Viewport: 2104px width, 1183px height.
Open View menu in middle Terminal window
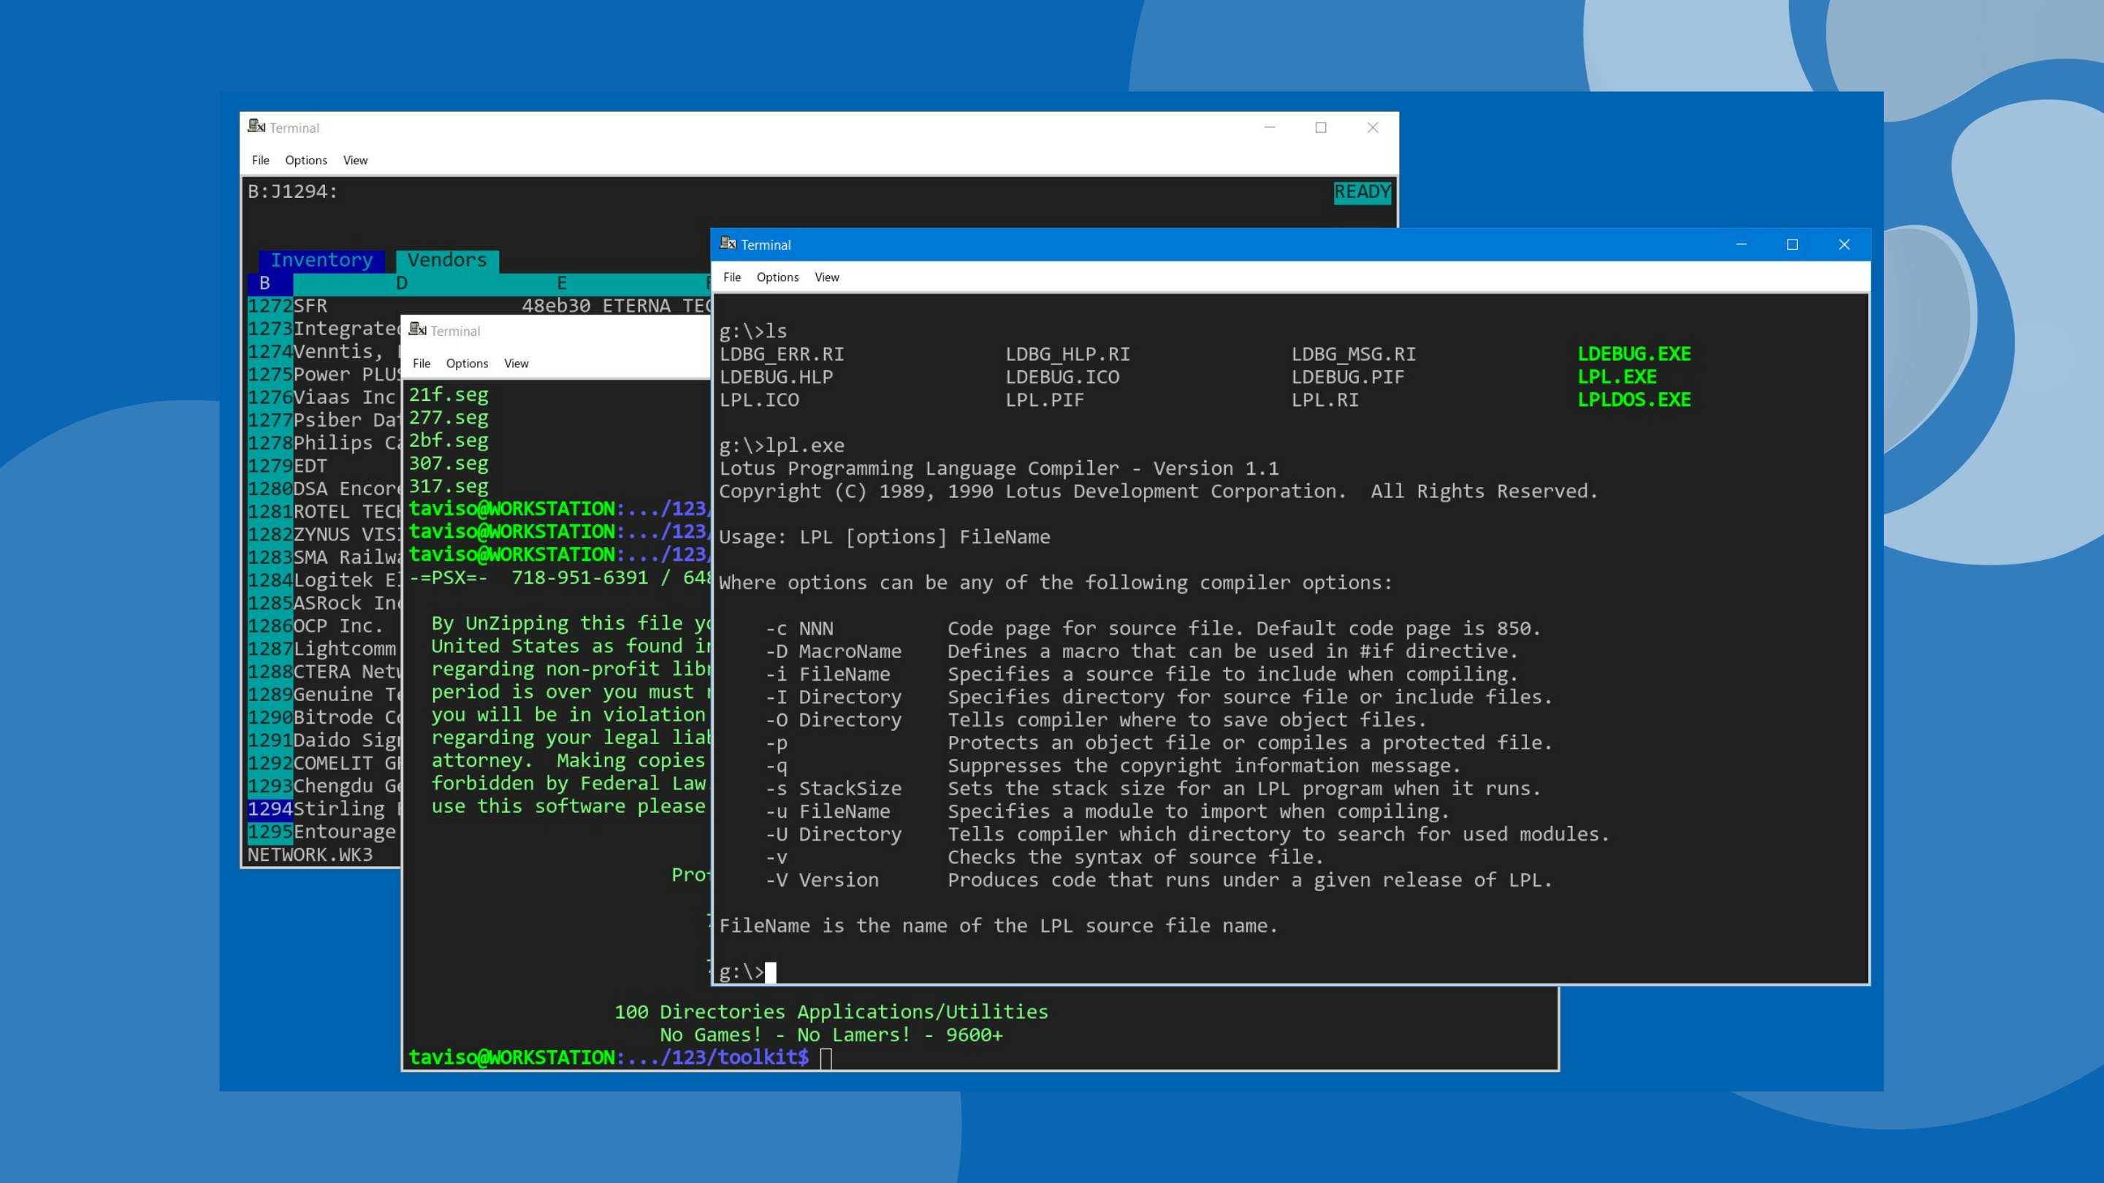tap(517, 364)
